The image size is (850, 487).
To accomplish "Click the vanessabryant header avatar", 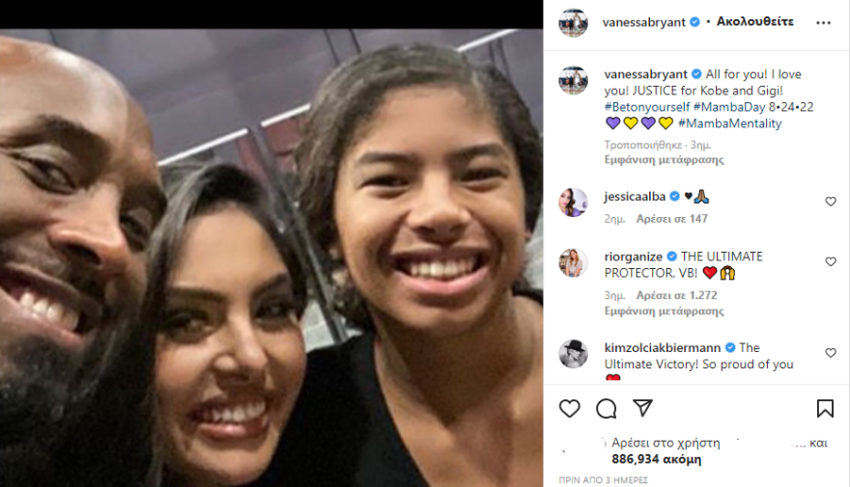I will 573,23.
